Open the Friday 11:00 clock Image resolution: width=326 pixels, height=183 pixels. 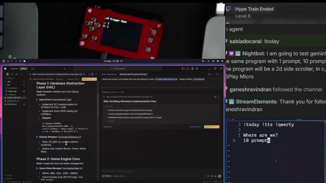tap(111, 61)
